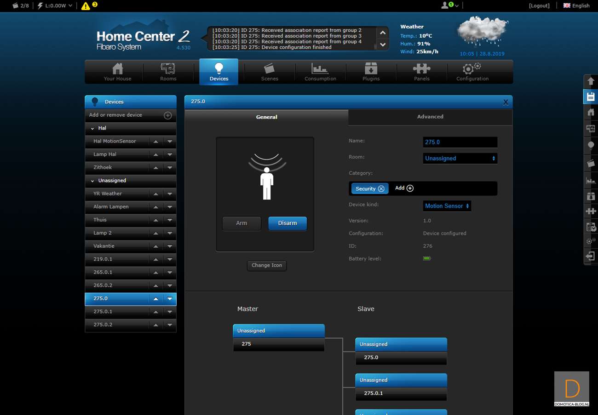Select the Rooms navigation tab

[168, 72]
